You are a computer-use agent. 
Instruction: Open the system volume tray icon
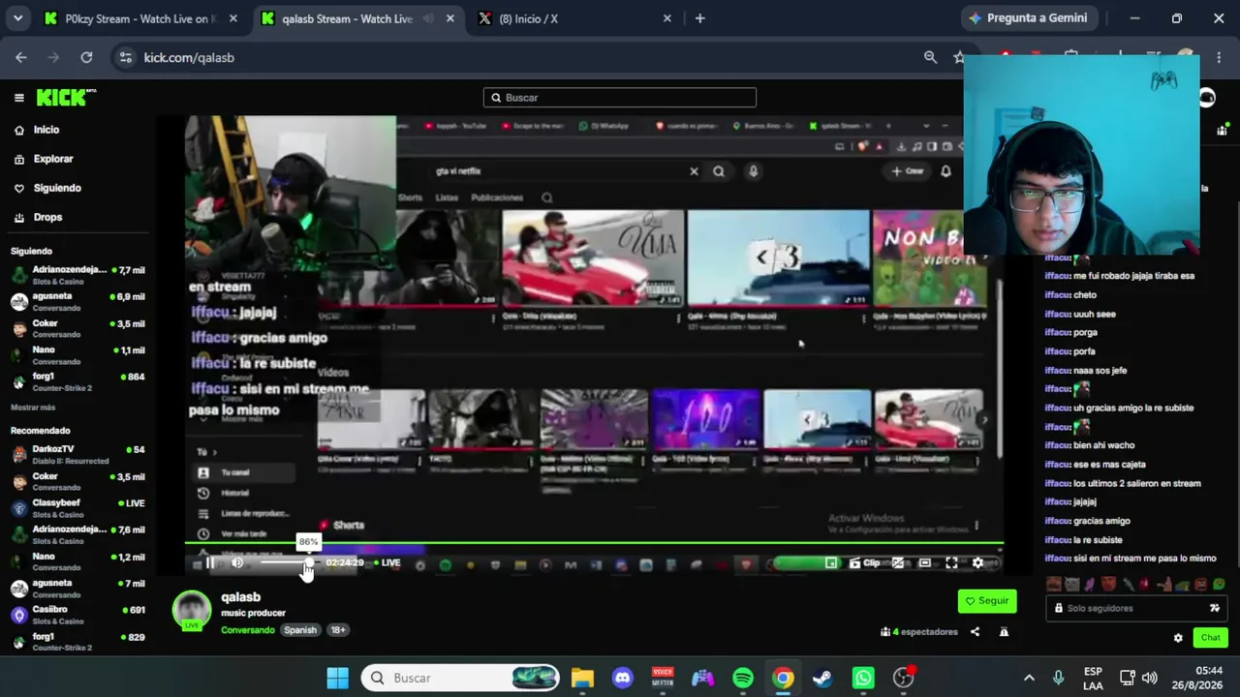click(x=1150, y=678)
